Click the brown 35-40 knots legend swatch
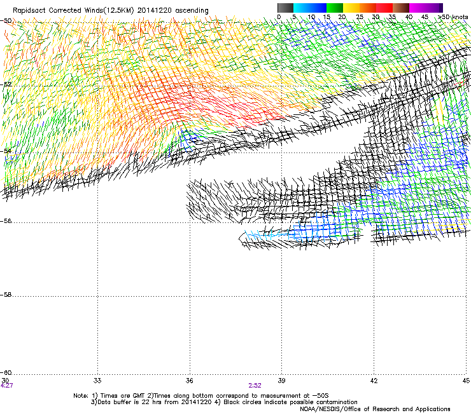 (x=401, y=8)
